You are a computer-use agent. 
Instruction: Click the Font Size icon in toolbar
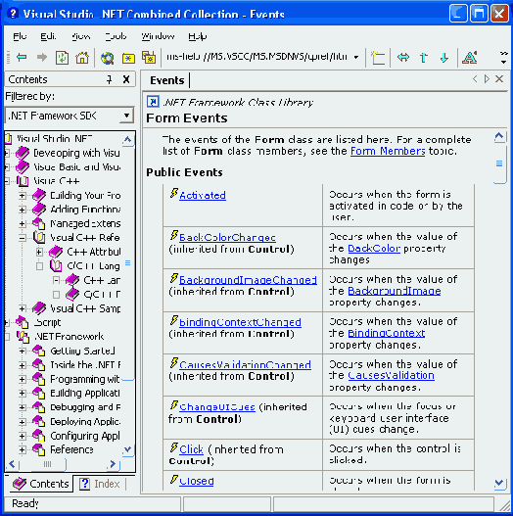pyautogui.click(x=470, y=57)
